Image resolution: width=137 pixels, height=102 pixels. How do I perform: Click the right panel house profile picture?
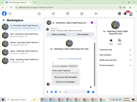[115, 25]
